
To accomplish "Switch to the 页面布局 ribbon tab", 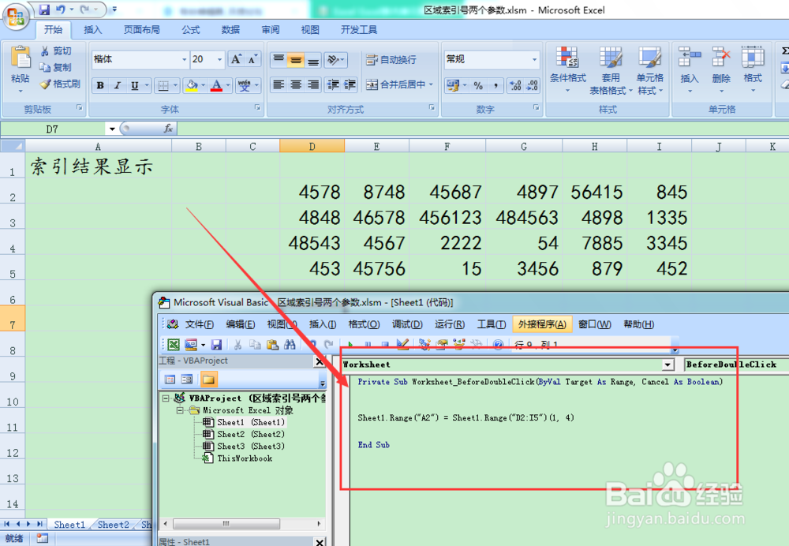I will (142, 30).
